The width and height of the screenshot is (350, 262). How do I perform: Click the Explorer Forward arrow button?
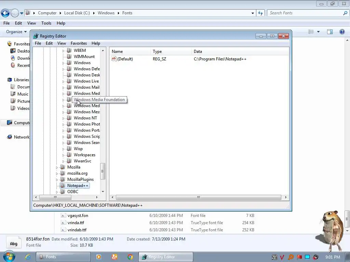[x=15, y=13]
